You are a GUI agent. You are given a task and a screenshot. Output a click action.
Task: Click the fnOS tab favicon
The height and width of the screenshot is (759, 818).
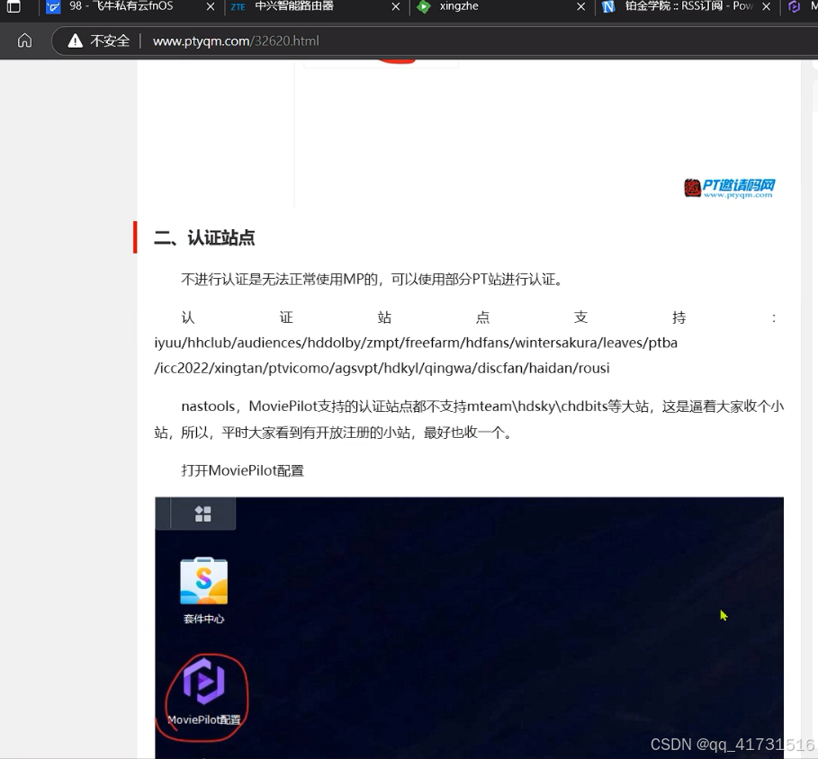point(53,7)
